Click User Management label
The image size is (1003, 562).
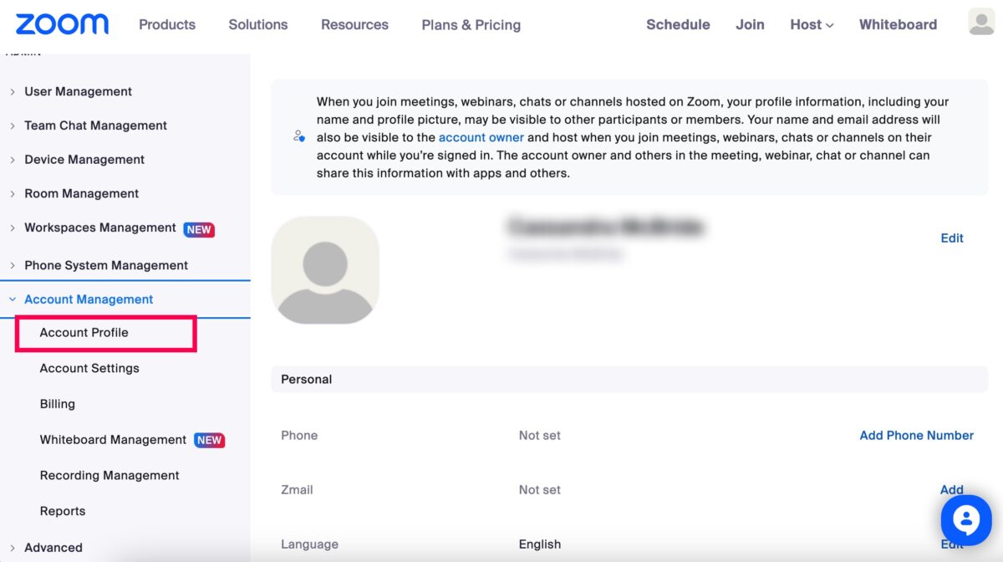click(79, 92)
